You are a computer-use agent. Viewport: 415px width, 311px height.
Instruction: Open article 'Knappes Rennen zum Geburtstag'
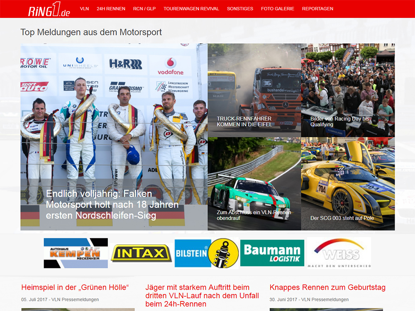(x=327, y=287)
